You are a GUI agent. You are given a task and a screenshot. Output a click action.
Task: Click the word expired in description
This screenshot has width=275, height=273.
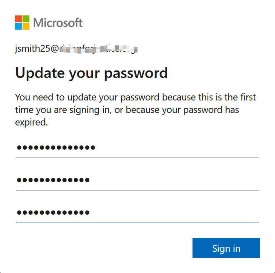[x=31, y=123]
